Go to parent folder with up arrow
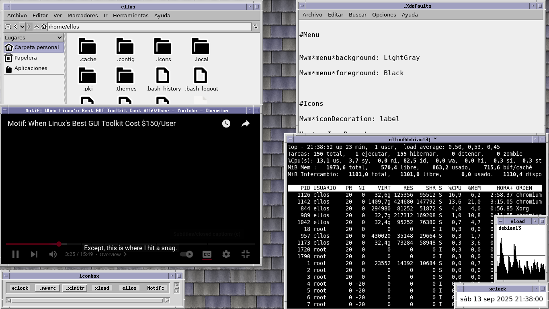The image size is (549, 309). tap(37, 27)
